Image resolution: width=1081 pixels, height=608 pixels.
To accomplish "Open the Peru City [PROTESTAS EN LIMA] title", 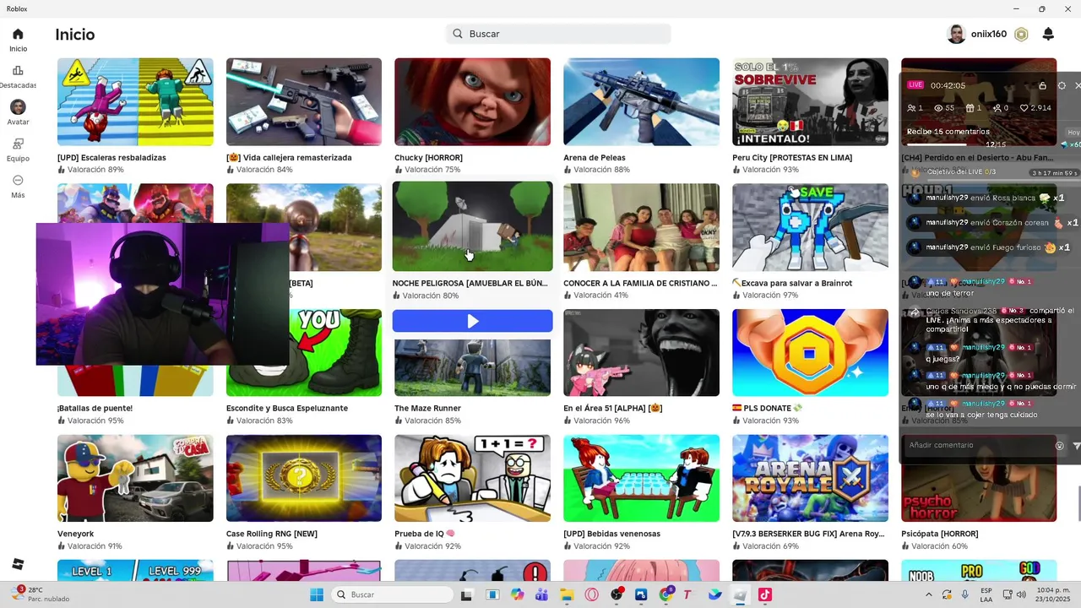I will click(792, 158).
